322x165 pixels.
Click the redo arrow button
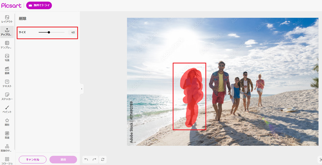click(95, 159)
